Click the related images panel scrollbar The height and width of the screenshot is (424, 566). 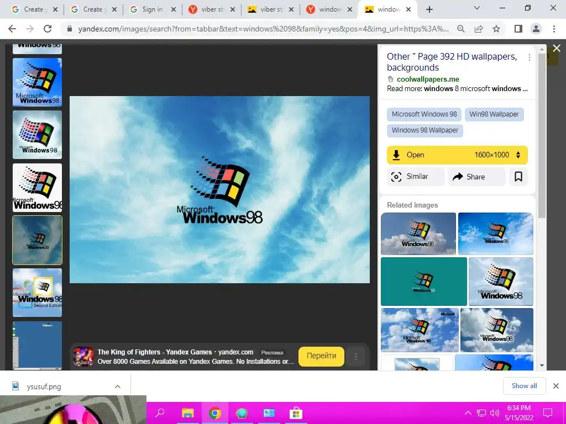[x=542, y=136]
